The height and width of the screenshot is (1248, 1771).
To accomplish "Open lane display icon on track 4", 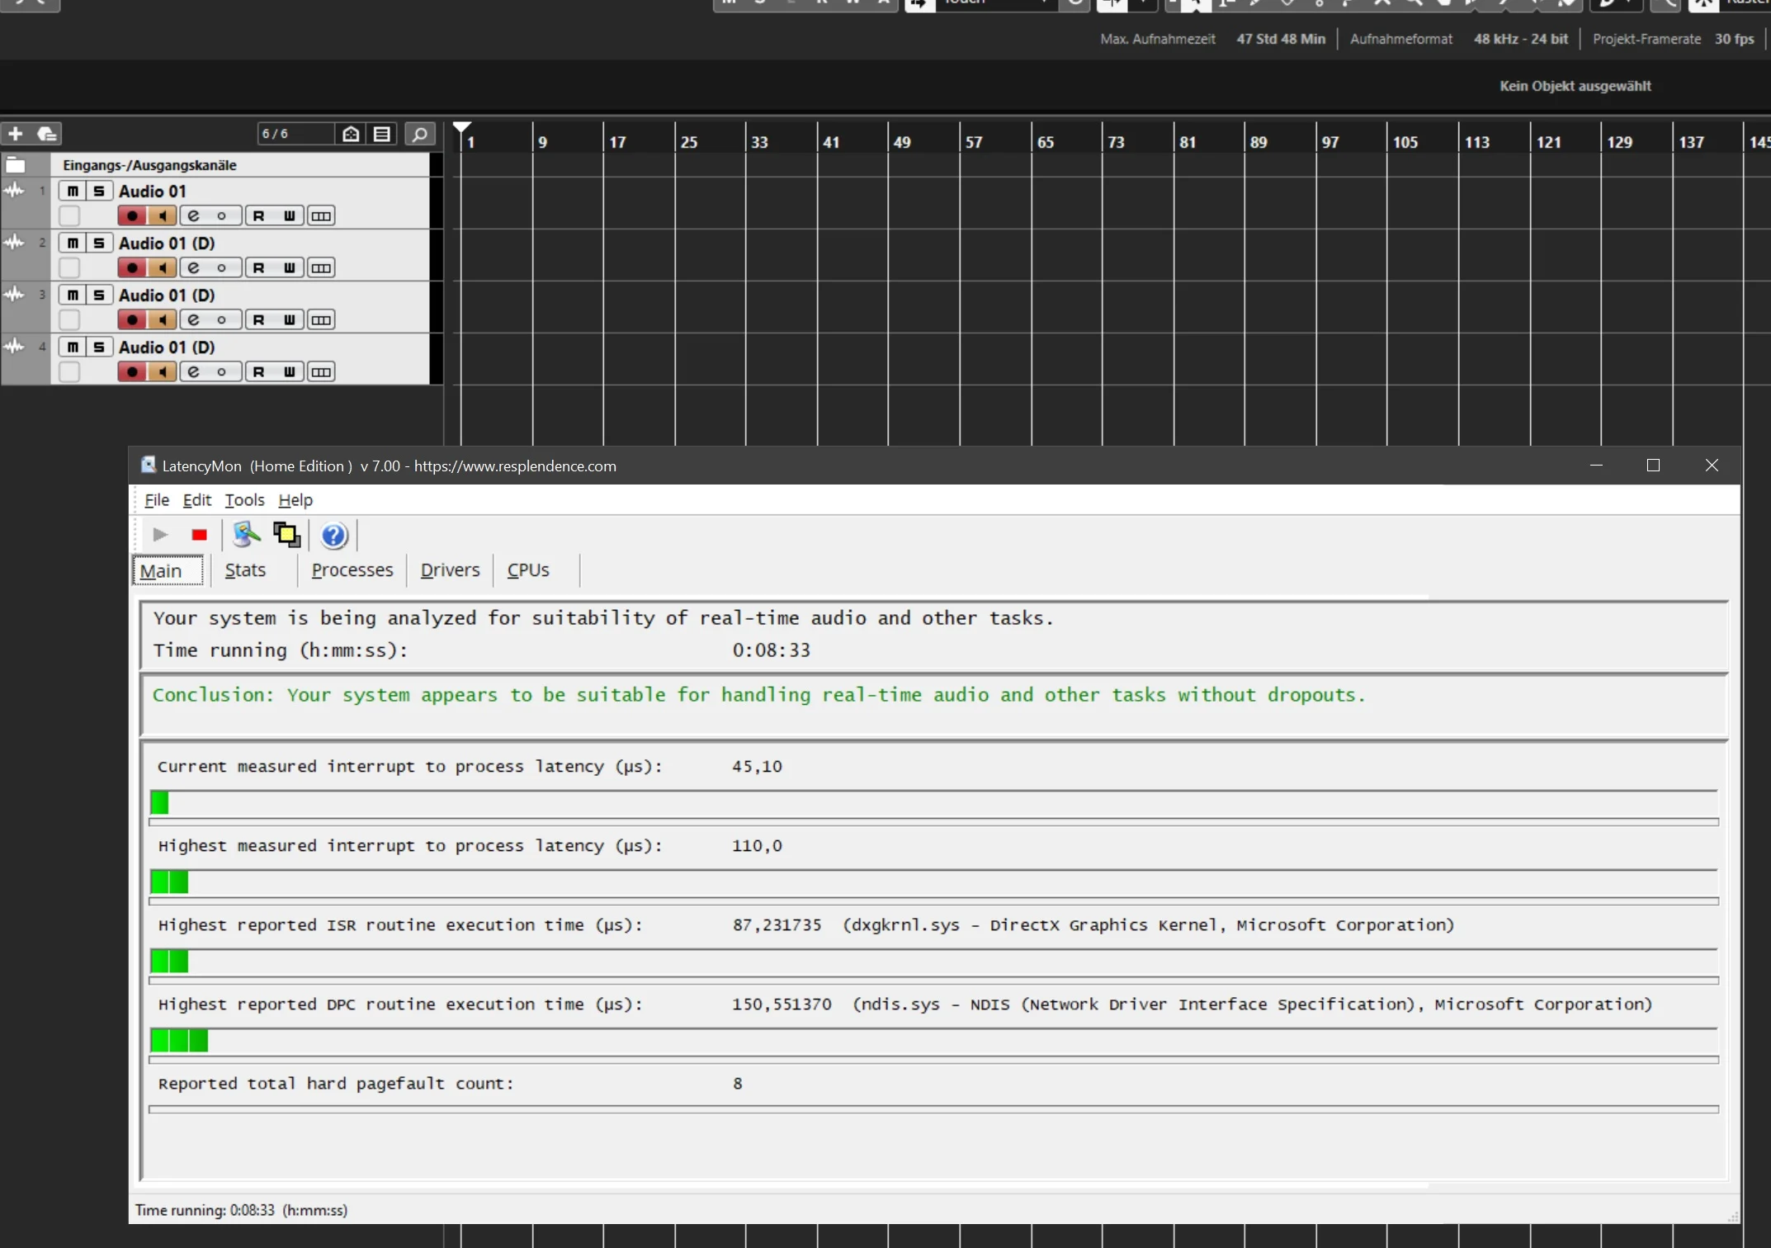I will [321, 371].
